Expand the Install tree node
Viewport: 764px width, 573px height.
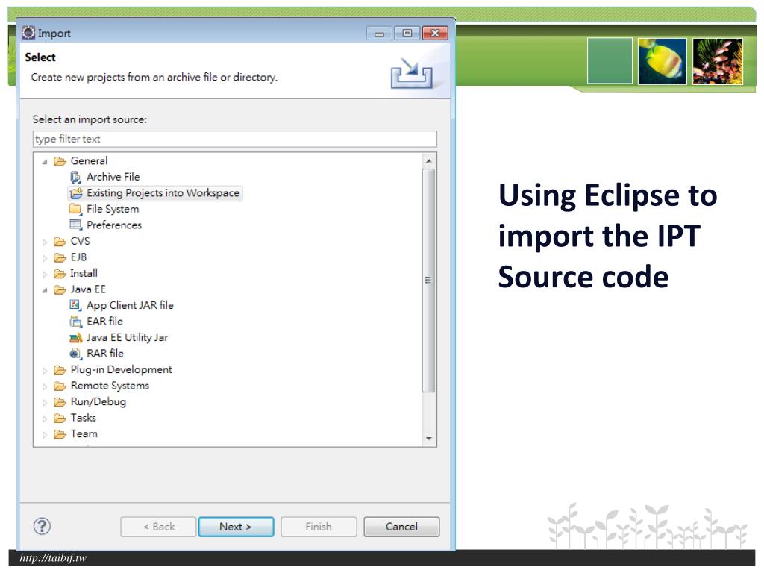pyautogui.click(x=45, y=275)
